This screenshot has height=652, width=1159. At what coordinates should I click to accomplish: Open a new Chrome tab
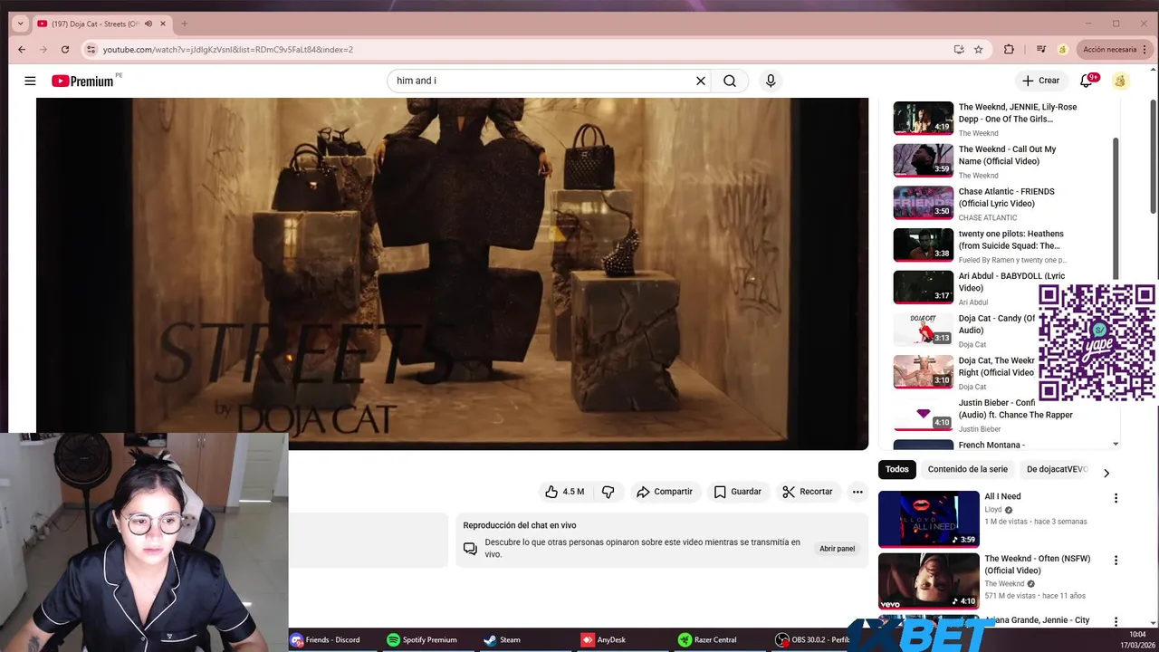(x=184, y=24)
